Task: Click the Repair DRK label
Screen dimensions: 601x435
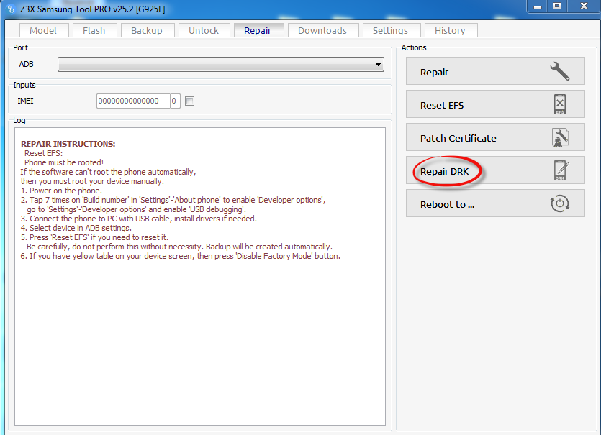Action: tap(444, 172)
